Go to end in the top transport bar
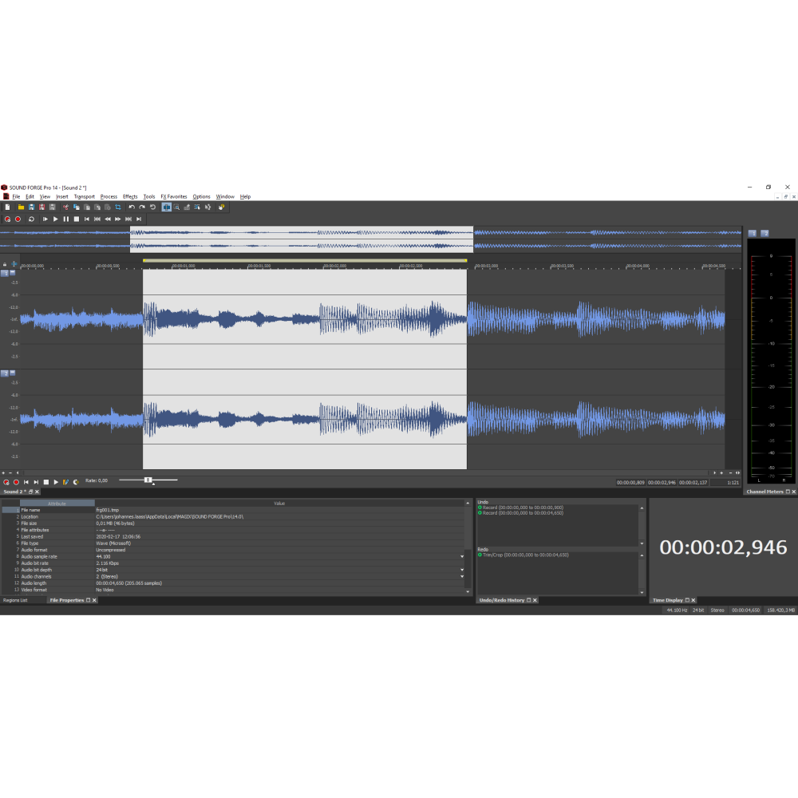The height and width of the screenshot is (798, 798). [138, 219]
